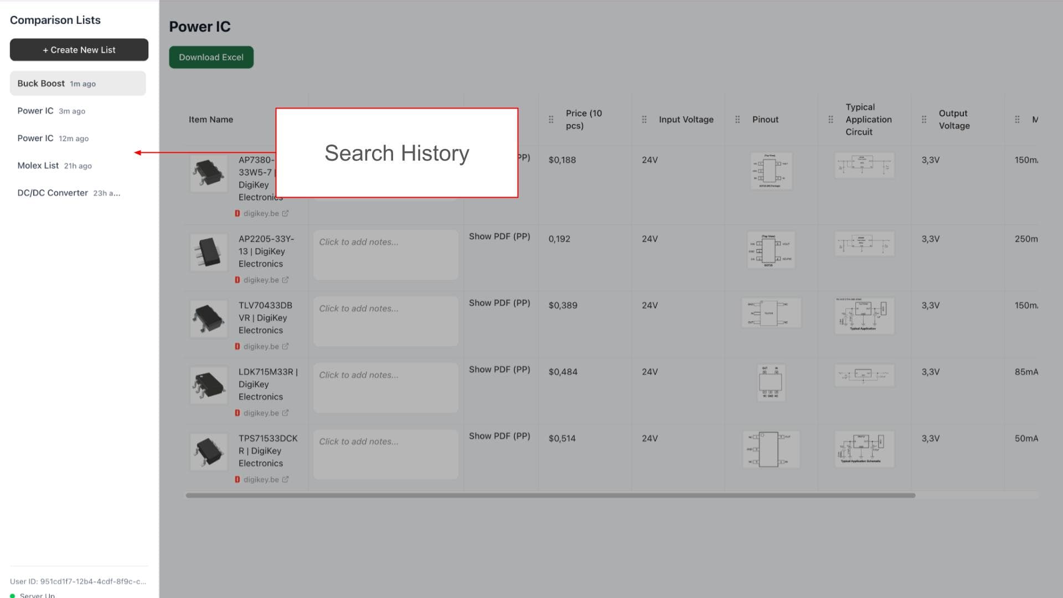1063x598 pixels.
Task: Click the Download Excel button
Action: click(x=211, y=57)
